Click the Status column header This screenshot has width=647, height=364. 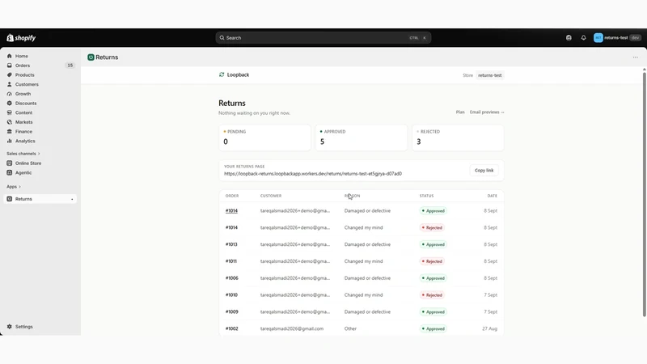pos(427,196)
